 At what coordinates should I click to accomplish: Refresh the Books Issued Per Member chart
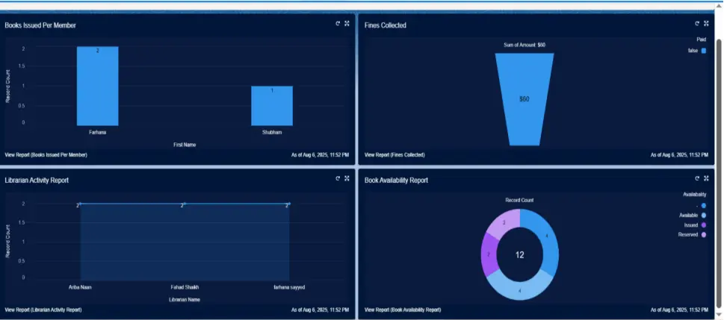click(x=338, y=24)
